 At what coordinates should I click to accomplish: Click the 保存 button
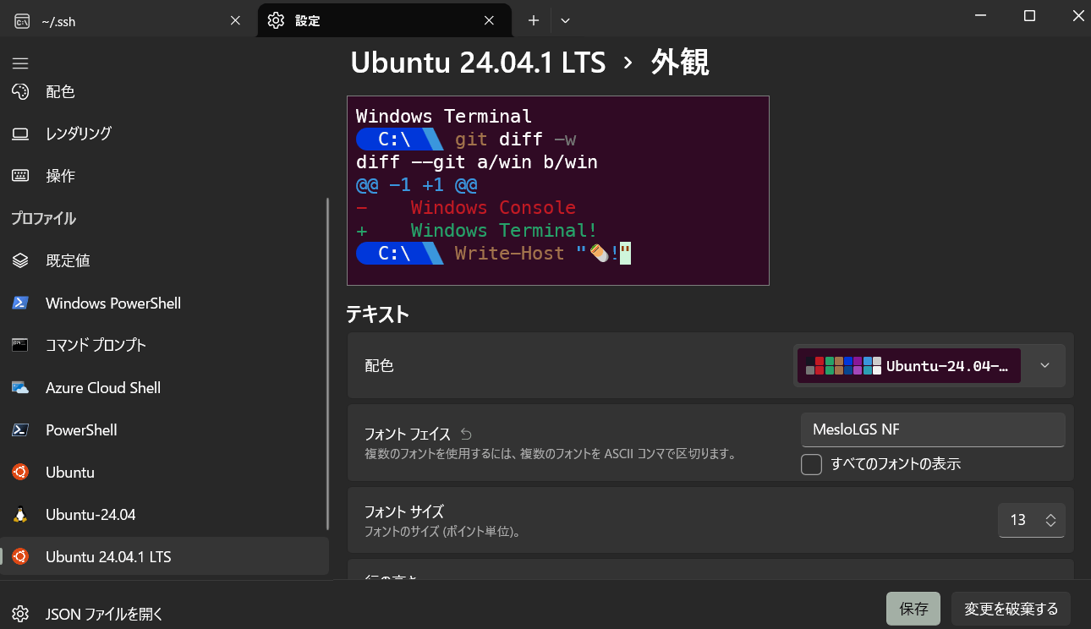[913, 609]
